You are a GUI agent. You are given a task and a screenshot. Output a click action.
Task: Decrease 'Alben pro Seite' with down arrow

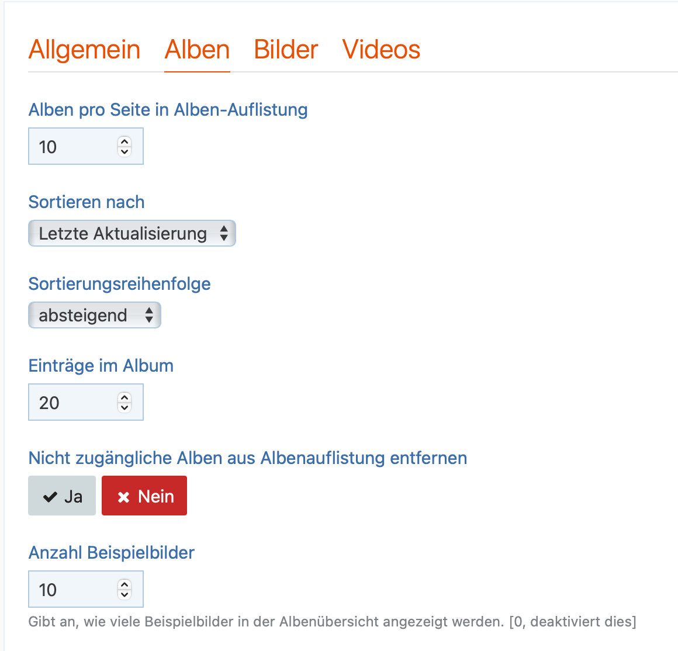tap(124, 151)
